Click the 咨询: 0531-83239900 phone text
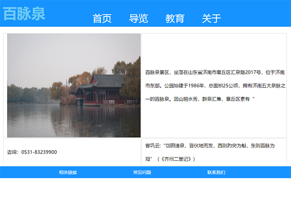This screenshot has height=220, width=291. click(32, 152)
